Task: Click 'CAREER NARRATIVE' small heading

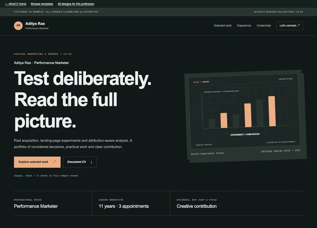Action: coord(111,200)
